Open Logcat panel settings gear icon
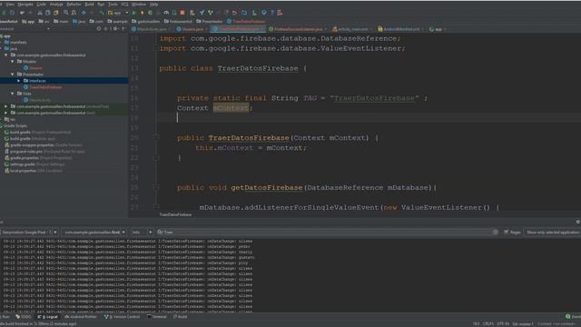This screenshot has width=581, height=327. click(577, 222)
